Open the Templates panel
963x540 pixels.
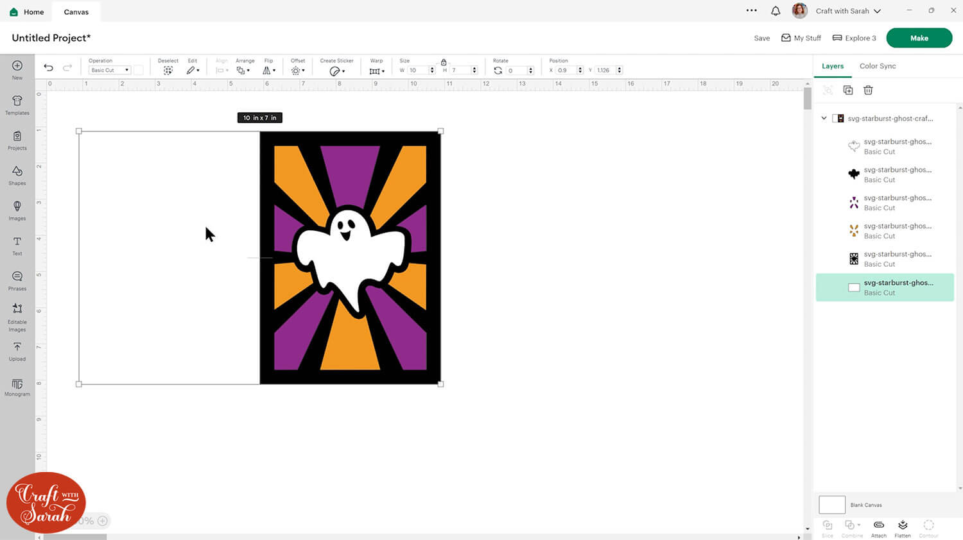pyautogui.click(x=17, y=104)
